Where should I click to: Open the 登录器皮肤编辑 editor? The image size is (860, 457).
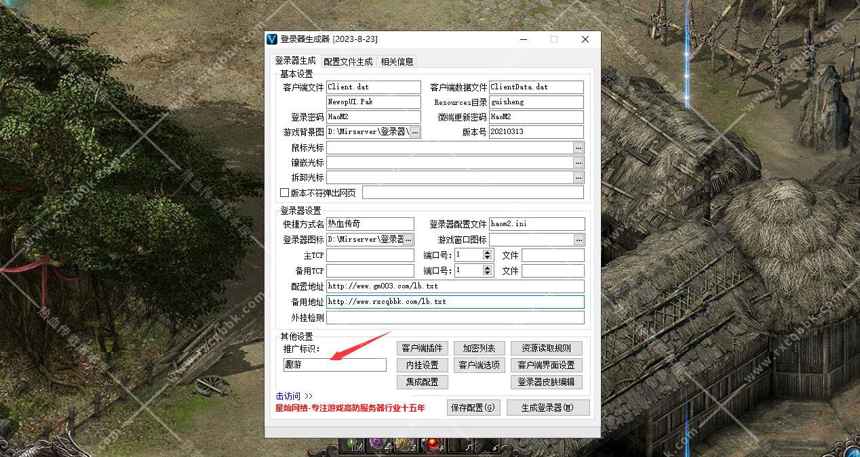point(546,382)
